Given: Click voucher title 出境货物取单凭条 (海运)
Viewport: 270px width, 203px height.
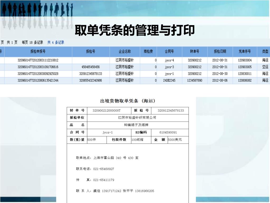Looking at the screenshot, I should point(128,101).
